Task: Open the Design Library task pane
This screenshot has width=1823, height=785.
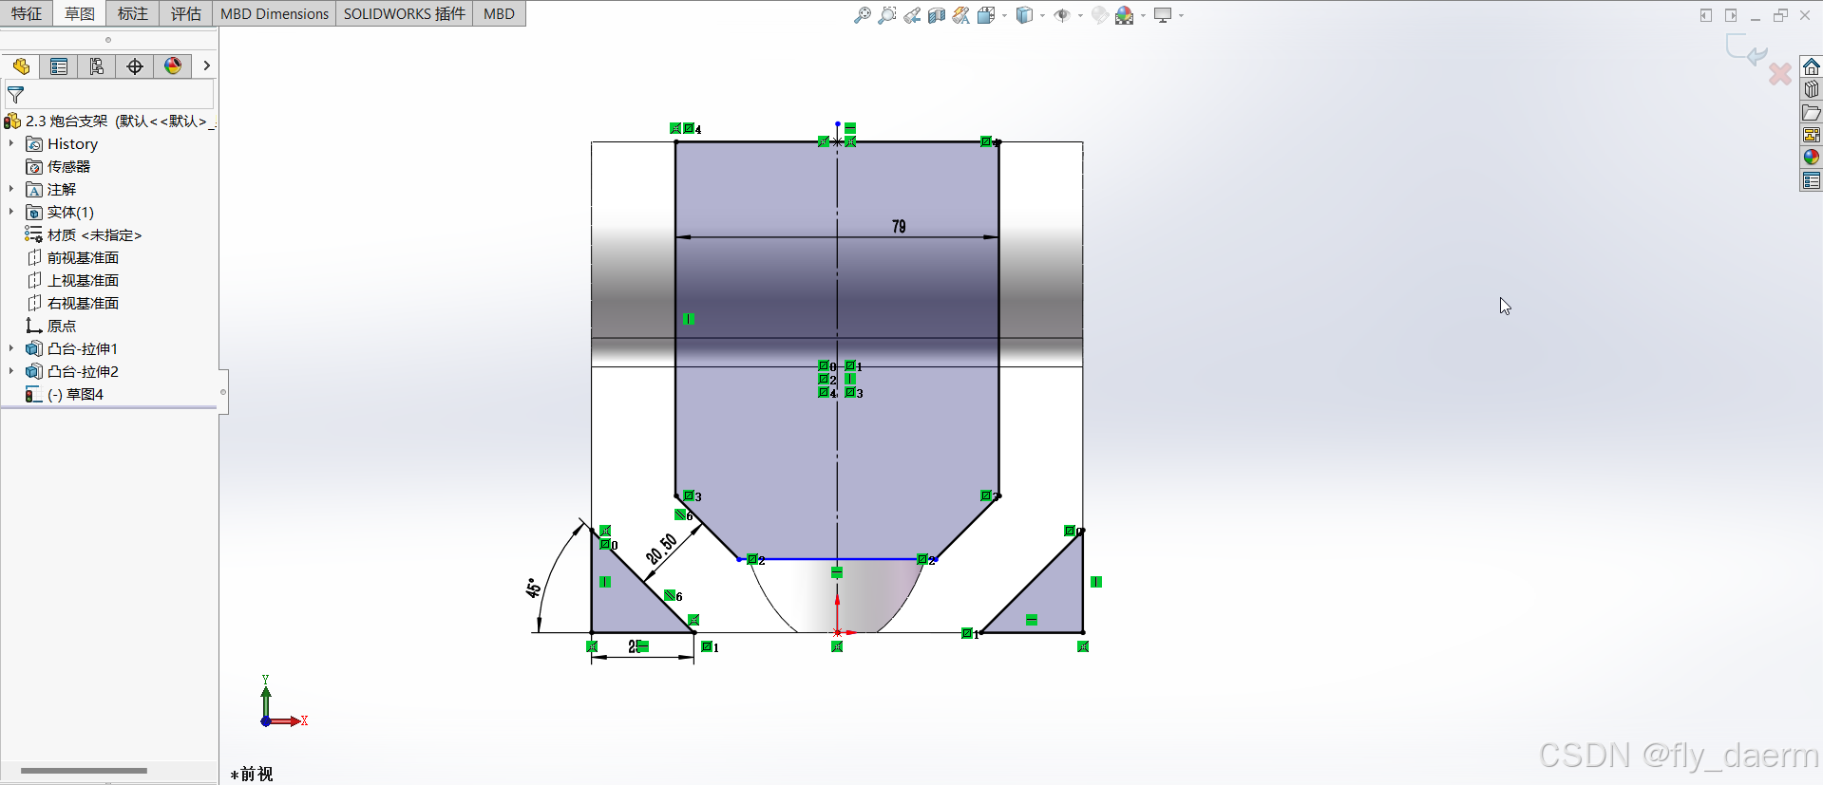Action: pyautogui.click(x=1812, y=89)
